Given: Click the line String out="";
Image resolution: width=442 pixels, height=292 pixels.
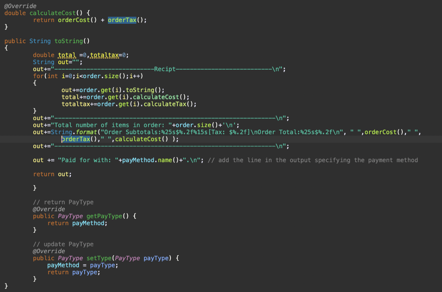Looking at the screenshot, I should 57,62.
